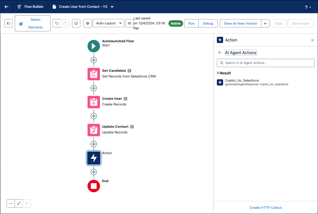Viewport: 318px width, 214px height.
Task: Click the Search in AI Agent Actions field
Action: click(x=266, y=63)
